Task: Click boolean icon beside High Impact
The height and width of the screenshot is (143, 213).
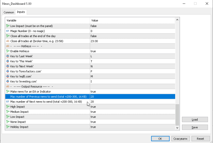Action: pos(8,107)
